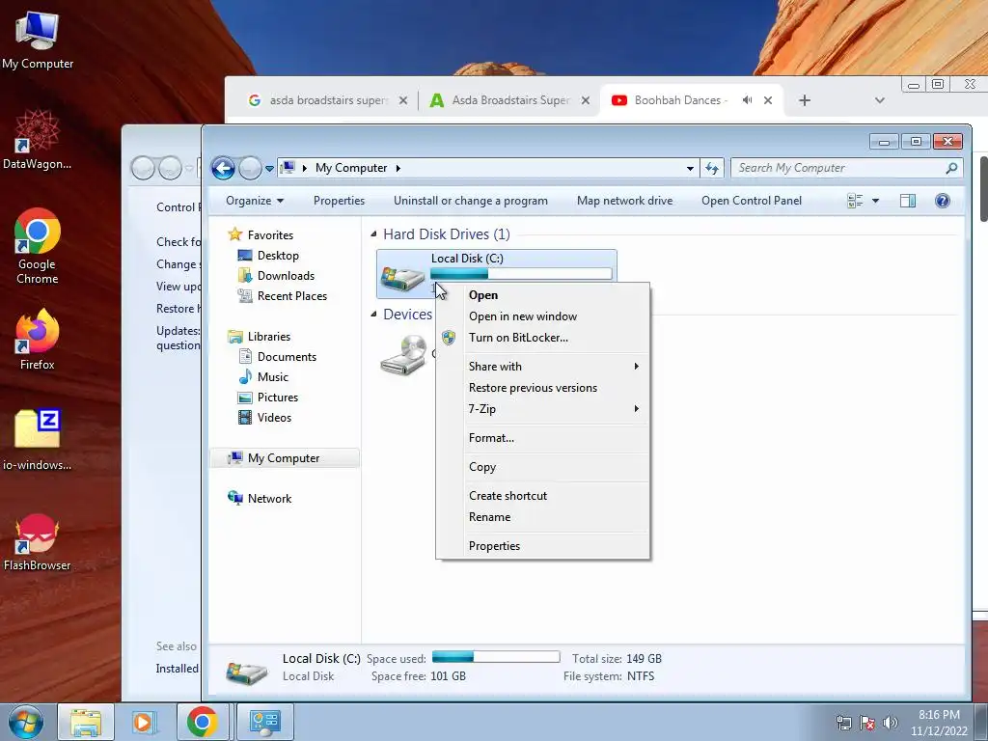Image resolution: width=988 pixels, height=741 pixels.
Task: Open the Music library
Action: click(x=263, y=377)
